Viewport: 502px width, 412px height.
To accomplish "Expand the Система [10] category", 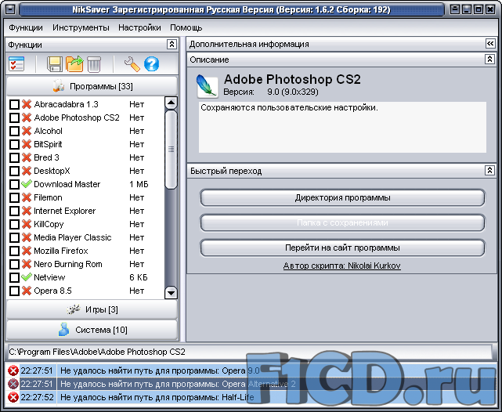I will [x=92, y=330].
